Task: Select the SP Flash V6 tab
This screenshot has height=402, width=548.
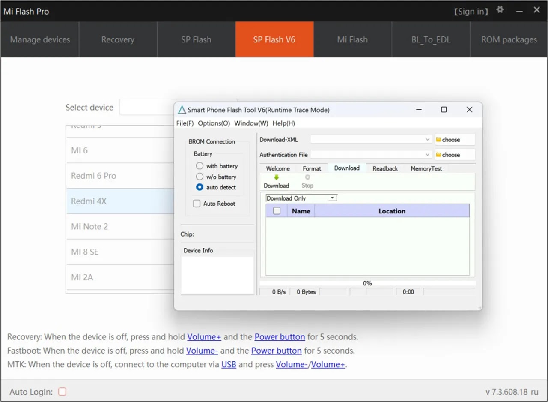Action: pyautogui.click(x=274, y=39)
